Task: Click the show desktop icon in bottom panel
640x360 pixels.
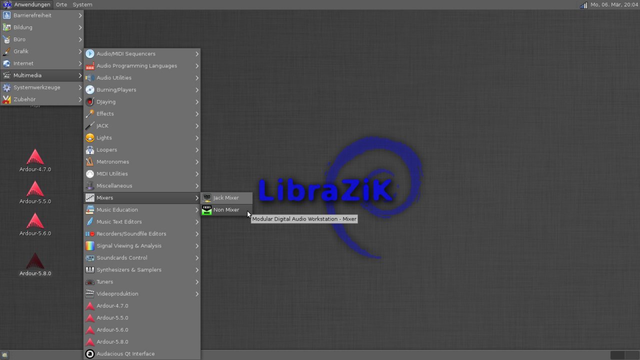Action: tap(5, 355)
